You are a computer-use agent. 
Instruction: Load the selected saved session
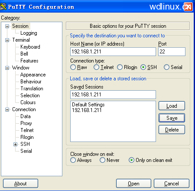pos(172,106)
